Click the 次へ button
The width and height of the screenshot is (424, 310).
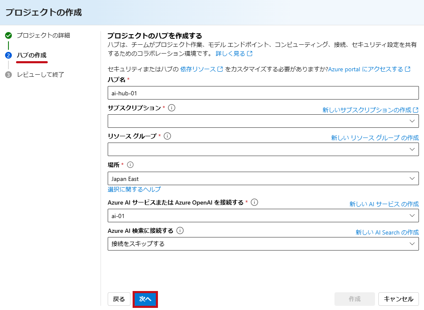pyautogui.click(x=145, y=299)
